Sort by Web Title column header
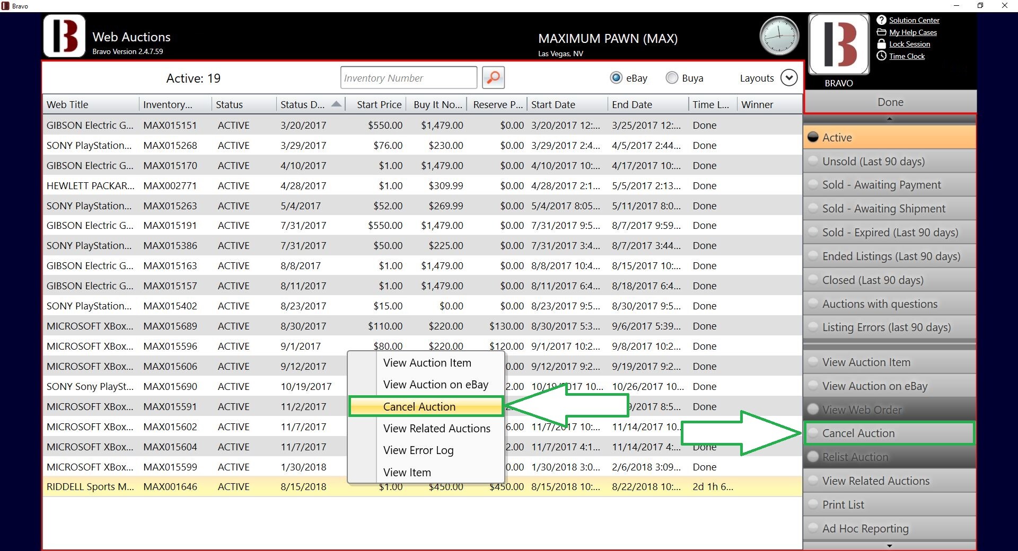Viewport: 1018px width, 551px height. (x=91, y=104)
